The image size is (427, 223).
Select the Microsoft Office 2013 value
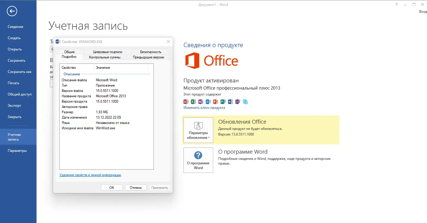[111, 96]
